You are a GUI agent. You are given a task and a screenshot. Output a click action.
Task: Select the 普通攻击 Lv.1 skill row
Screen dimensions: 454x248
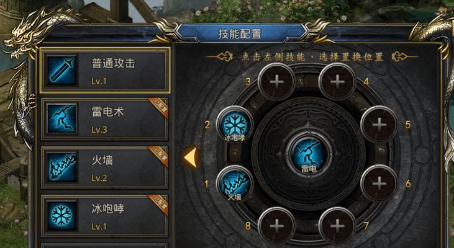(x=105, y=71)
